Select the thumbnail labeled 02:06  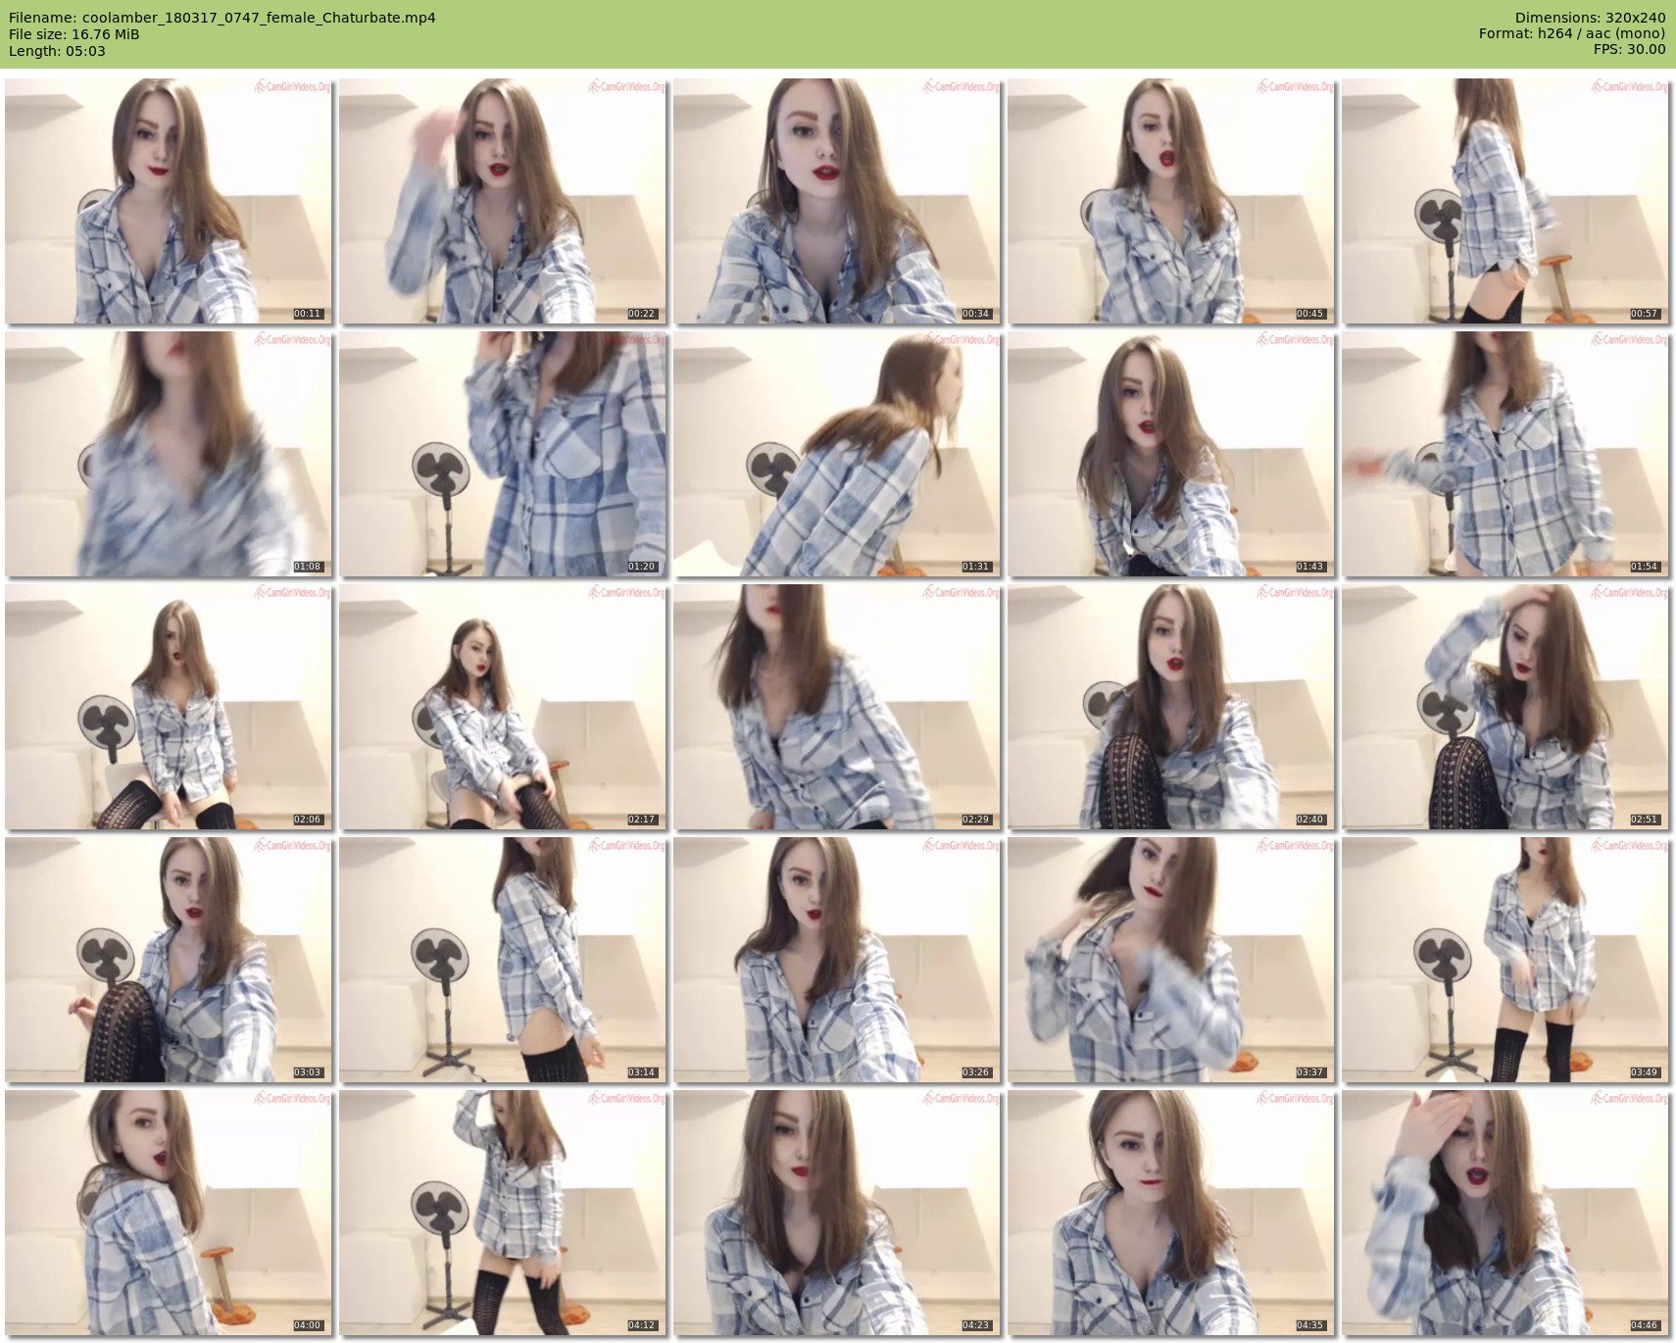click(169, 707)
